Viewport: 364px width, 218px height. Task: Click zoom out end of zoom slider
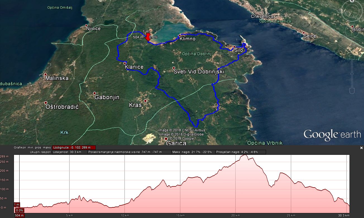pyautogui.click(x=352, y=91)
